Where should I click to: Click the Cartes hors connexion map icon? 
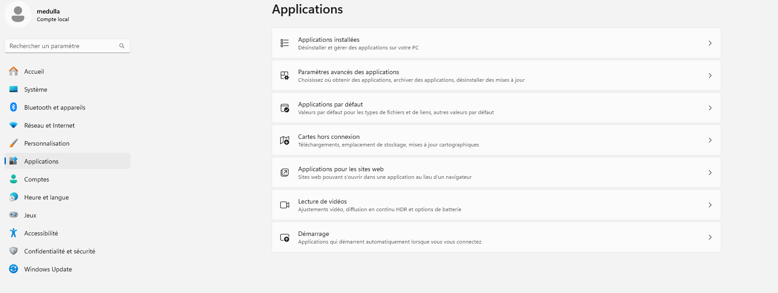[285, 140]
